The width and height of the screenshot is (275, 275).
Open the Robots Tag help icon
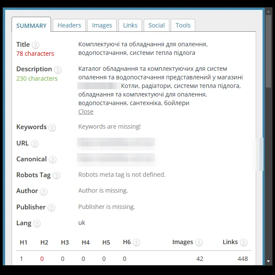pos(57,175)
